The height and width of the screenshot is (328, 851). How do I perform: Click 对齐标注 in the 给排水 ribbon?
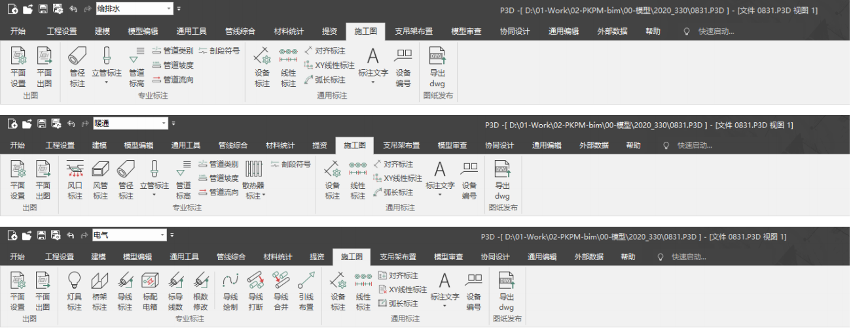[325, 50]
